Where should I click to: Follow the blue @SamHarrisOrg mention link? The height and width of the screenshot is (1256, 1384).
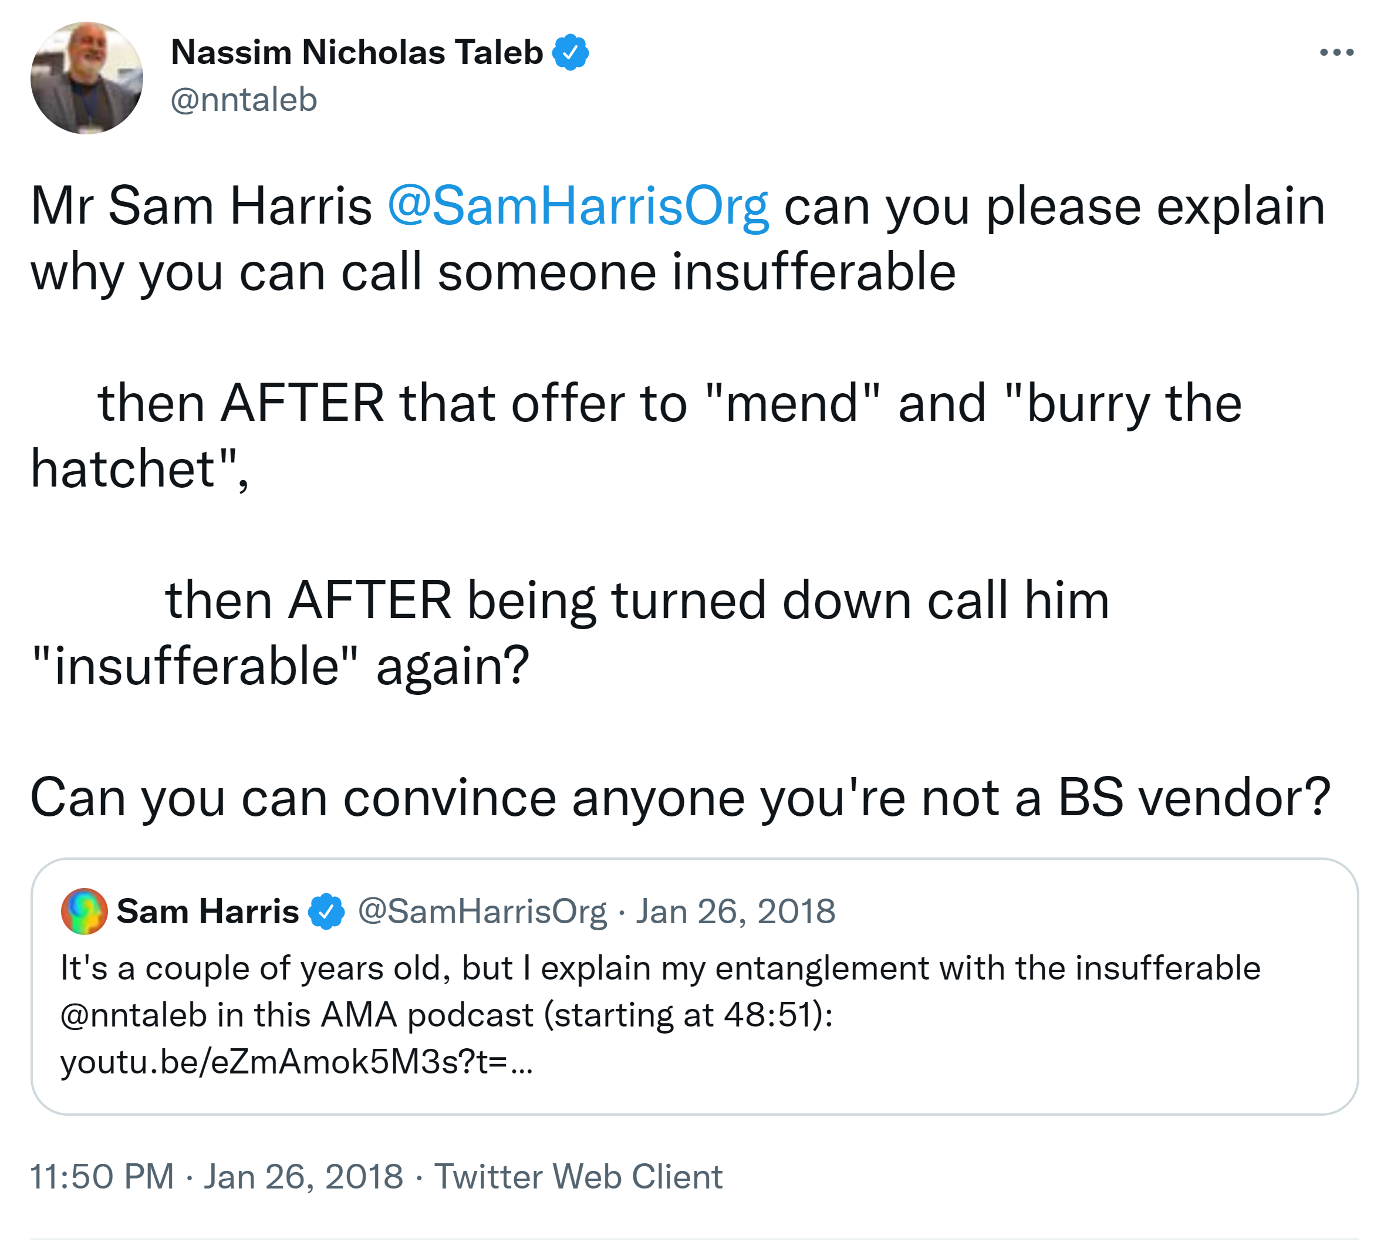coord(578,206)
